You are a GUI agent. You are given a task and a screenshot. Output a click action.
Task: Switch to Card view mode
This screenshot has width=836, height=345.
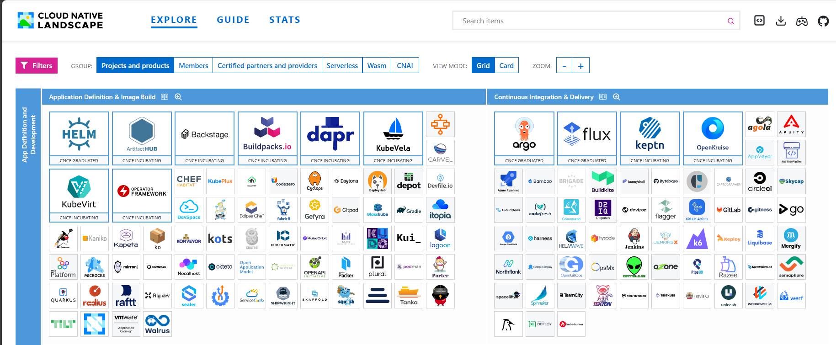(506, 65)
